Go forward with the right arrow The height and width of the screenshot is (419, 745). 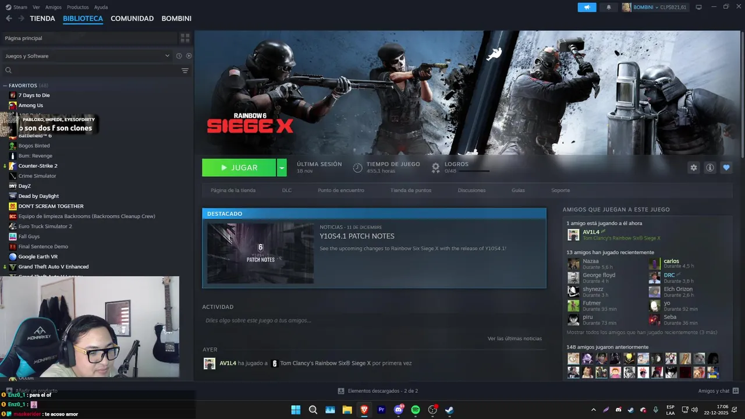[21, 19]
